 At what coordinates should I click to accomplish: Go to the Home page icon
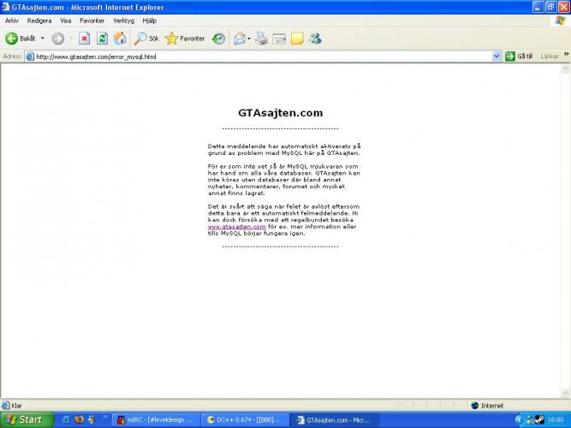click(x=120, y=39)
